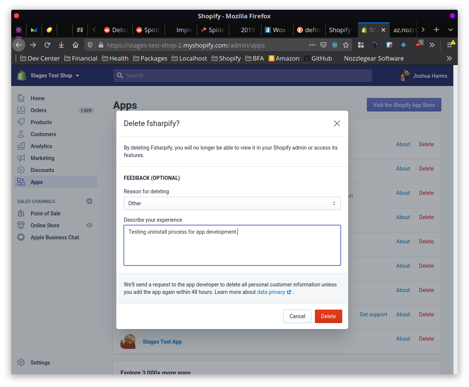Open Orders in the sidebar
The height and width of the screenshot is (387, 469).
point(39,110)
